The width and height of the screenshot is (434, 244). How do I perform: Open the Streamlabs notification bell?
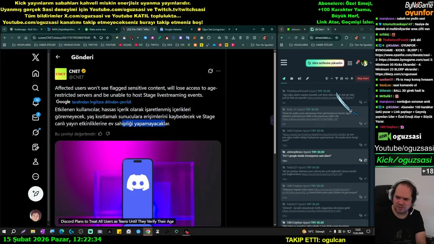coord(357,63)
